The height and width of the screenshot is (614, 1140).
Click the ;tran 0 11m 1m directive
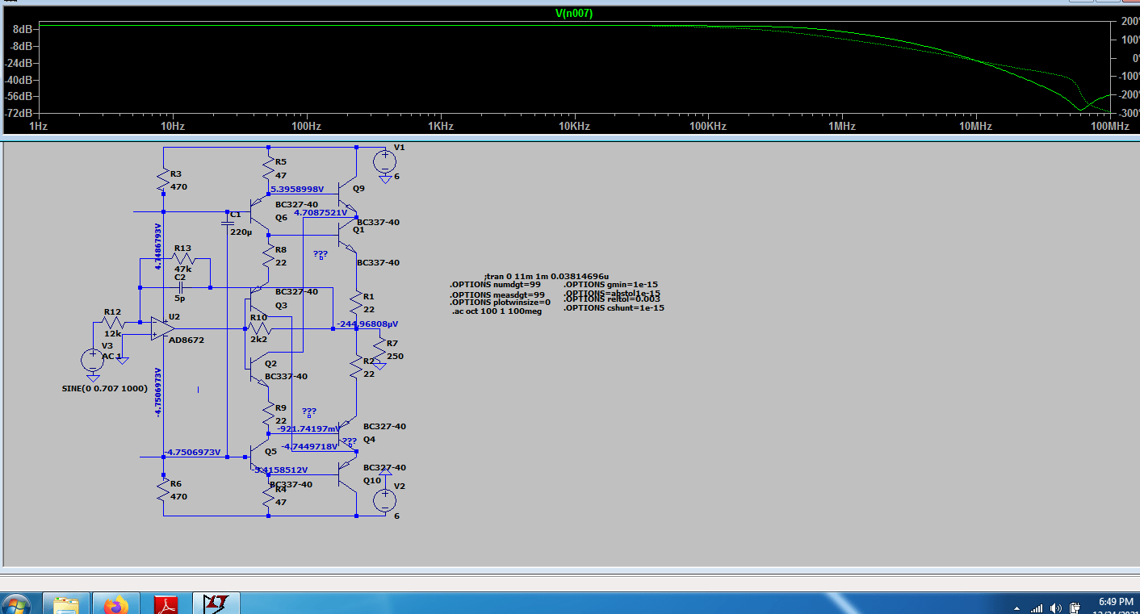coord(547,276)
